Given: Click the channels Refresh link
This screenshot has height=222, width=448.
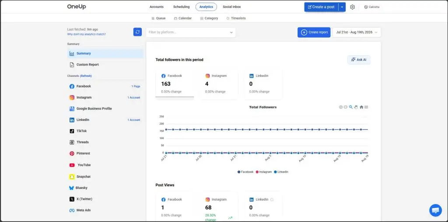Looking at the screenshot, I should point(86,76).
